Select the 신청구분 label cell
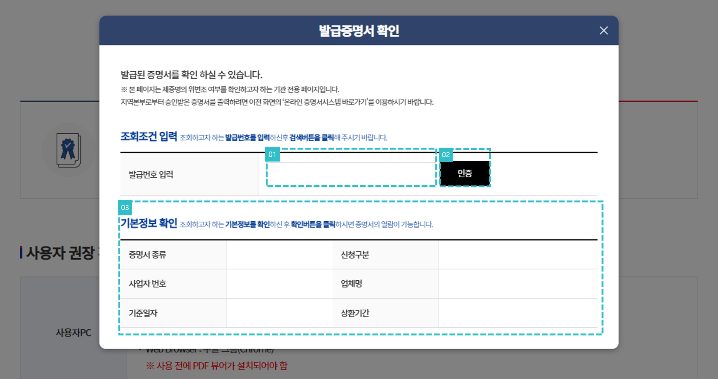Viewport: 718px width, 379px height. click(x=385, y=255)
